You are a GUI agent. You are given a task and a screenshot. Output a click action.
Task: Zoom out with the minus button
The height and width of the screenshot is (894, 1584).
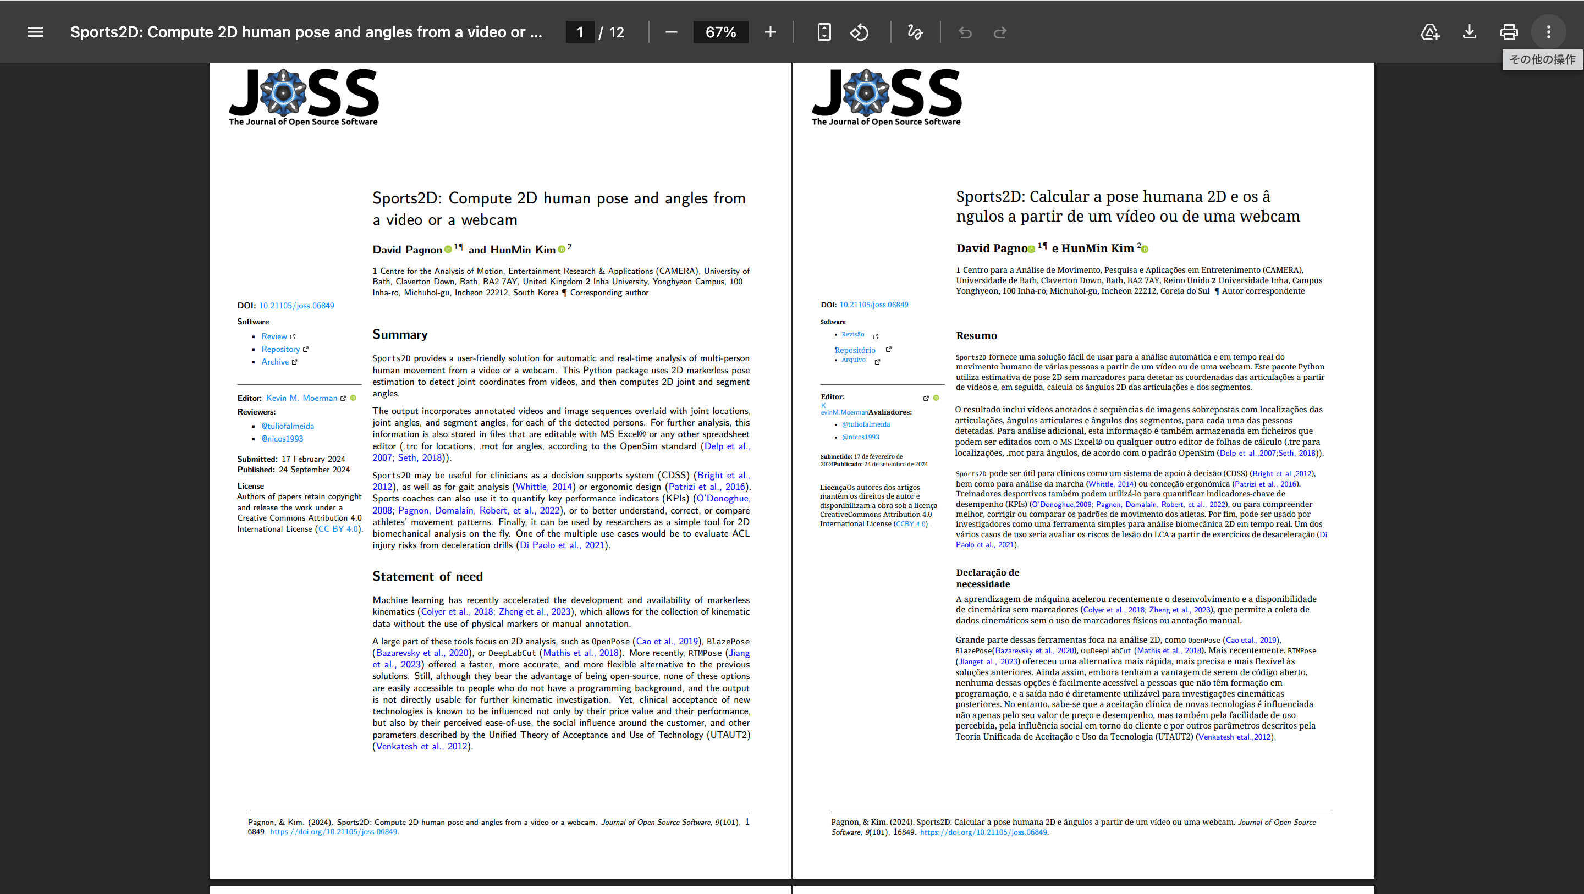click(x=671, y=32)
